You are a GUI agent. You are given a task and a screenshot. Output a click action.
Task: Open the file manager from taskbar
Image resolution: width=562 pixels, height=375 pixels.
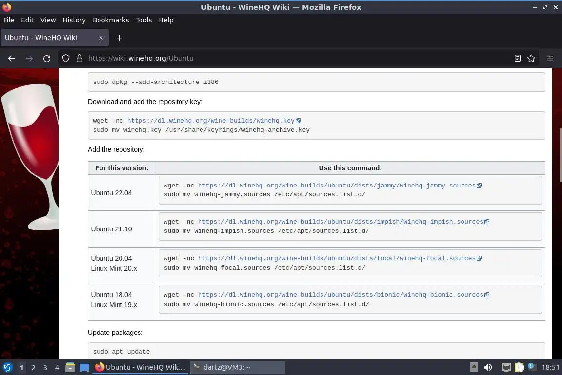[70, 367]
